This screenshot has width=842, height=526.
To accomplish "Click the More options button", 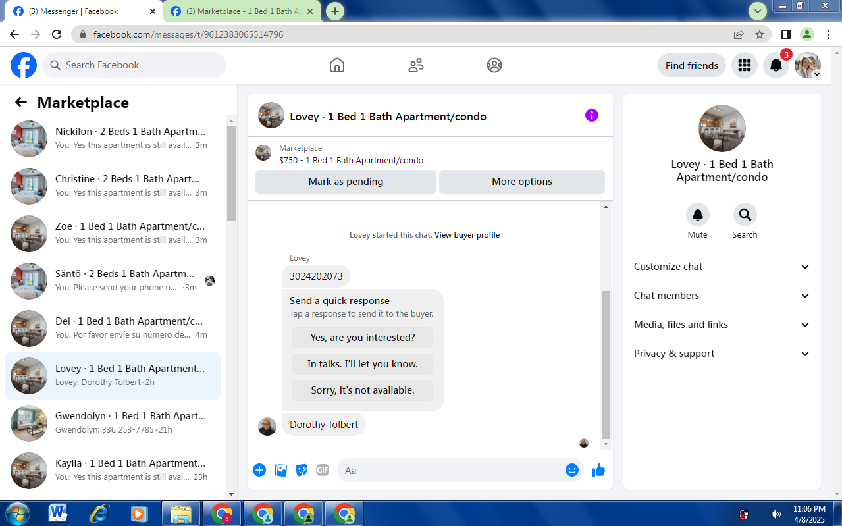I will click(x=522, y=182).
